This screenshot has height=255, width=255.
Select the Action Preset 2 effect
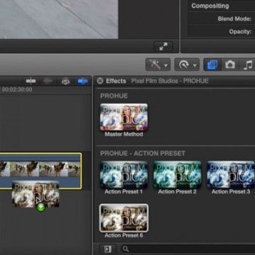click(177, 175)
